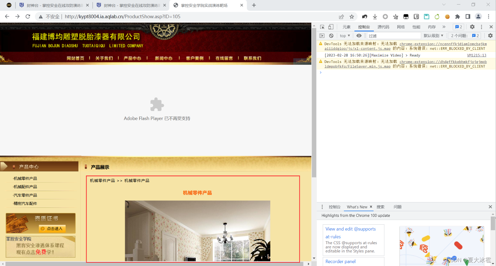Close the DevTools bottom drawer

tap(490, 207)
